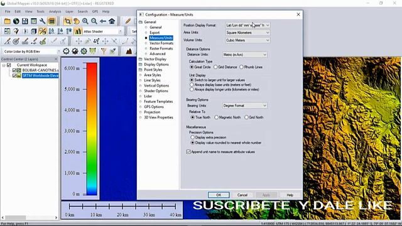This screenshot has width=402, height=226.
Task: Click the Zoom In magnifier
Action: pos(85,21)
